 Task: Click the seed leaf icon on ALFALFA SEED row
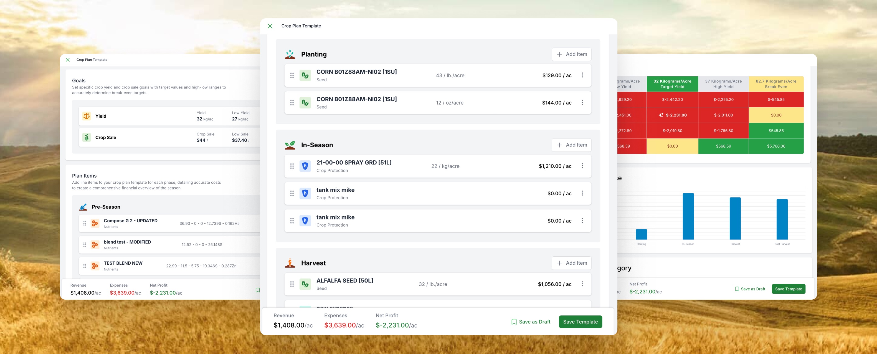point(305,284)
